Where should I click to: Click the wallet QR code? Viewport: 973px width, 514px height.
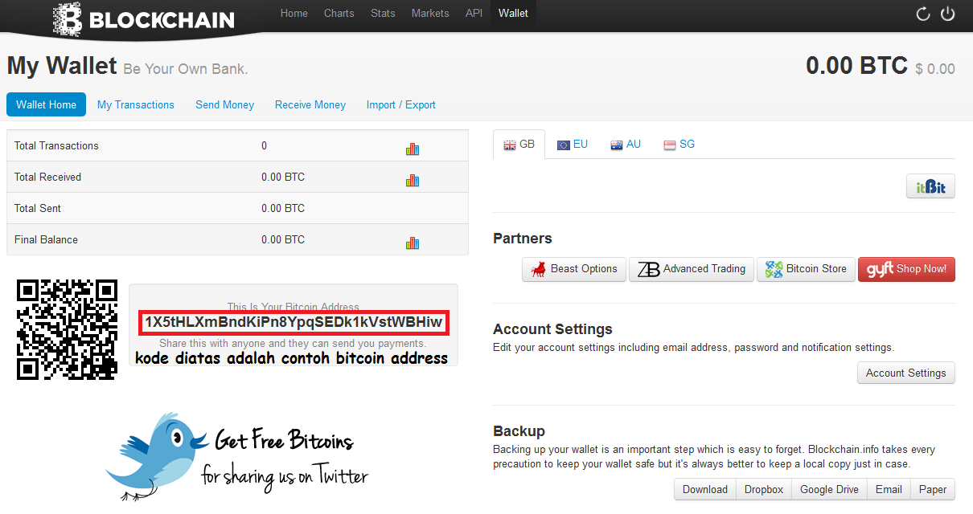68,329
